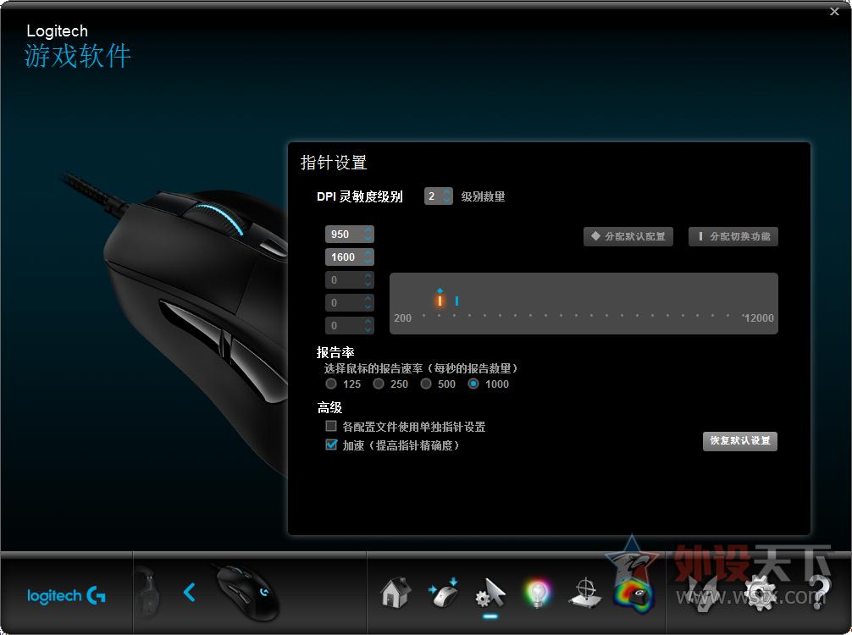Click the 级别数量 label
The width and height of the screenshot is (852, 635).
click(x=483, y=196)
